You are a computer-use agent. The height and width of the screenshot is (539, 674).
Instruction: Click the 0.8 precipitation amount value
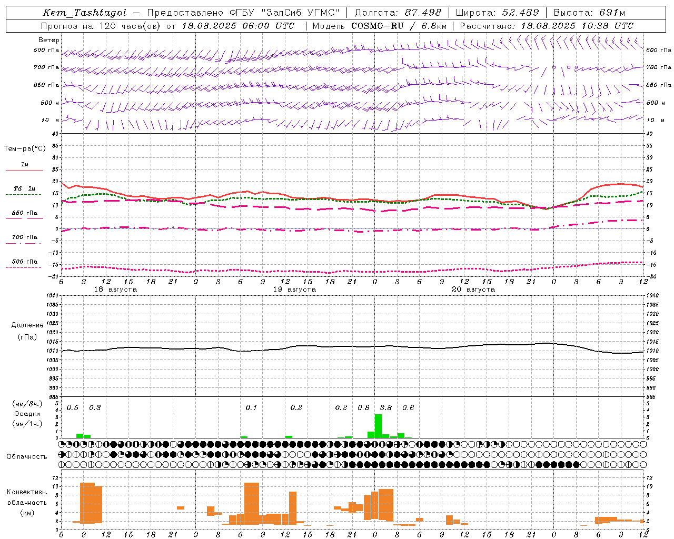pyautogui.click(x=363, y=408)
